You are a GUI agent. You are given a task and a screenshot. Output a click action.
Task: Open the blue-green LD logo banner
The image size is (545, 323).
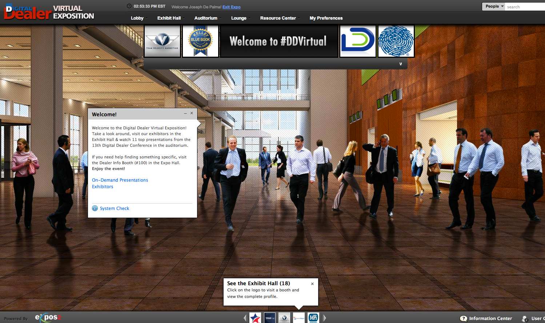[x=358, y=41]
